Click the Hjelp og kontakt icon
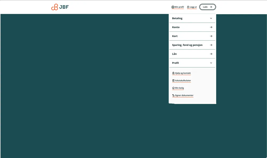Screen dimensions: 267x158 tap(173, 73)
